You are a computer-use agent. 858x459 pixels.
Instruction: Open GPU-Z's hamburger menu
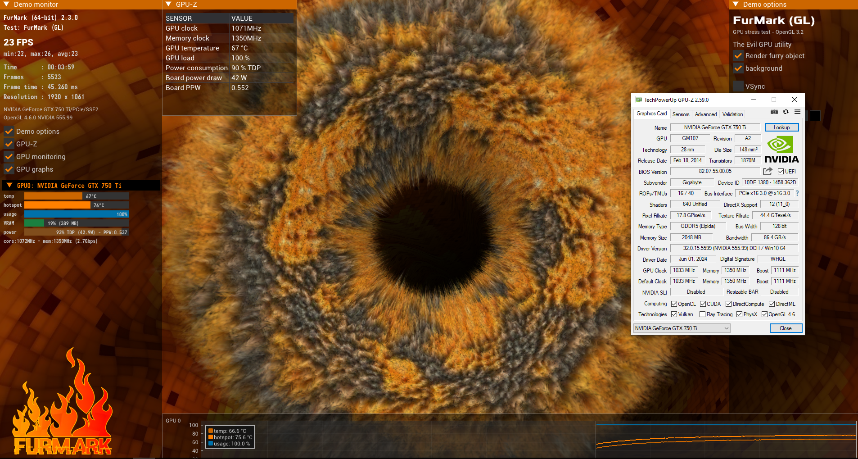tap(798, 112)
